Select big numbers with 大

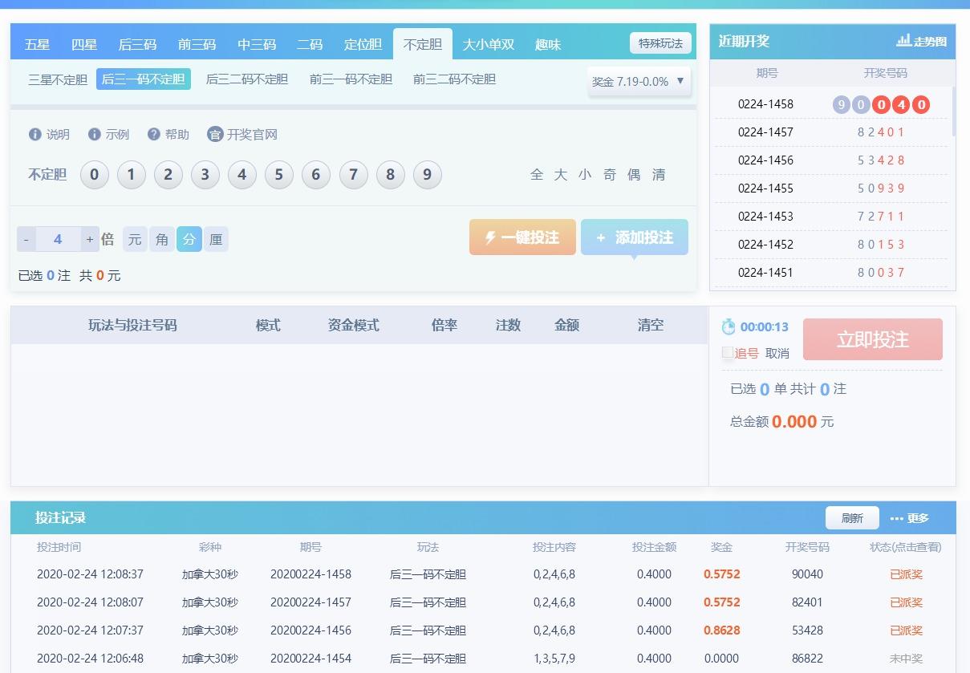[x=561, y=175]
